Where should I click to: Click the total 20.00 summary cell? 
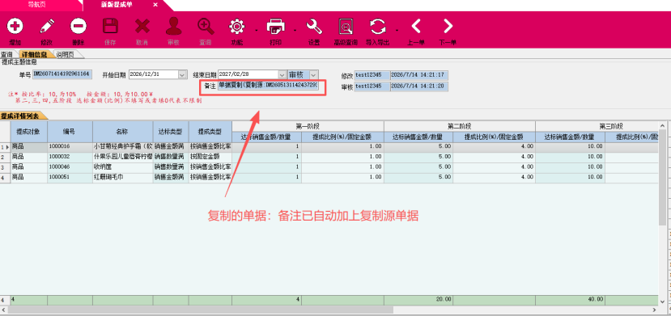(418, 299)
